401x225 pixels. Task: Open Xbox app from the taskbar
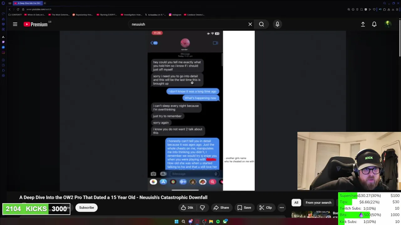tap(225, 222)
